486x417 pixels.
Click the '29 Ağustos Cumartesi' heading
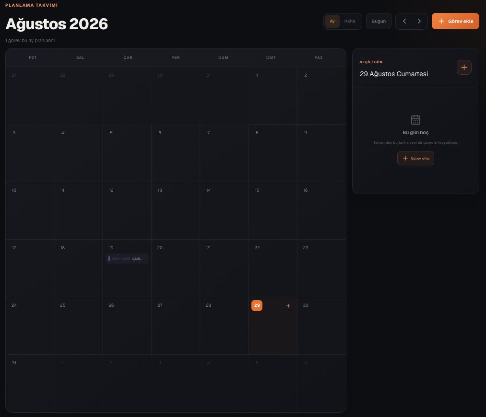[394, 74]
